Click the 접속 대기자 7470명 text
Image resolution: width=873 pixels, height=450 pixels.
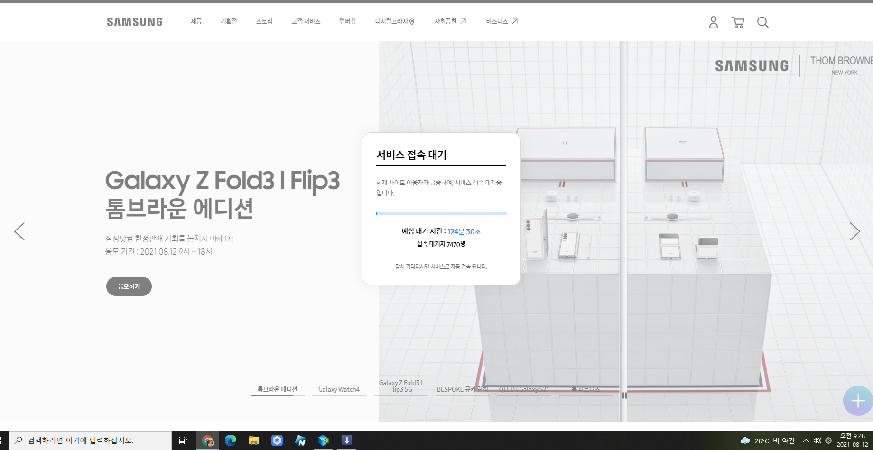pos(441,244)
